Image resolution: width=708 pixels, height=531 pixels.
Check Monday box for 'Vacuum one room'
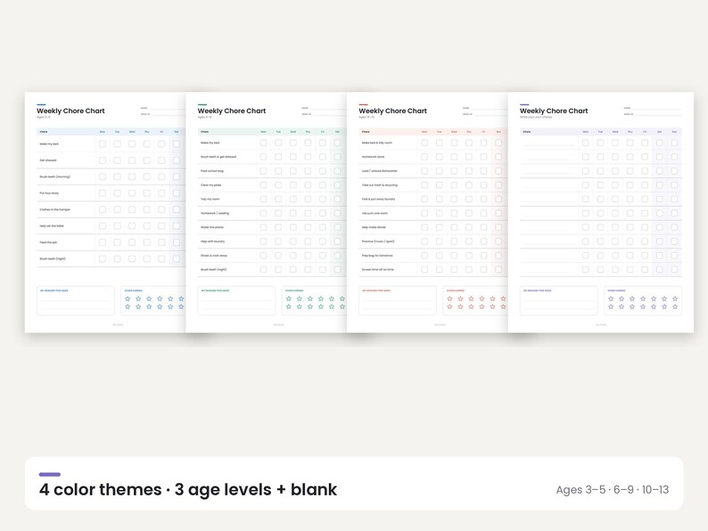424,213
